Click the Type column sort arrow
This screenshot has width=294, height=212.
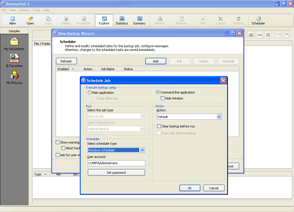tap(45, 174)
